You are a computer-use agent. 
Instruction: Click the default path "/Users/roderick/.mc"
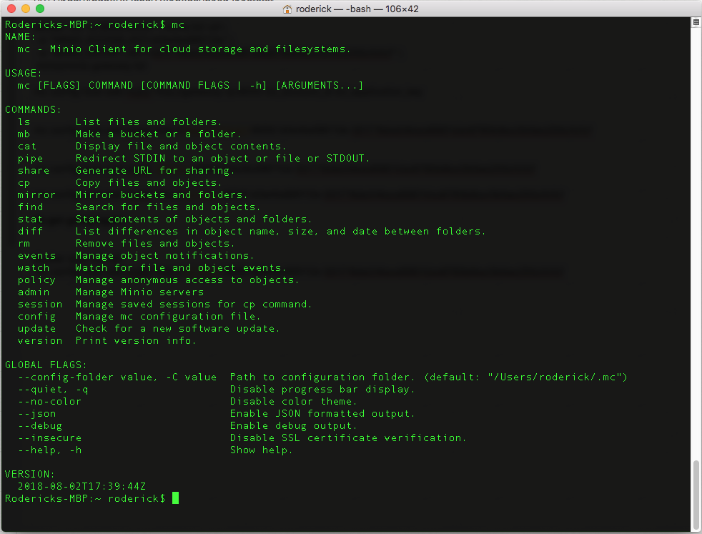555,377
